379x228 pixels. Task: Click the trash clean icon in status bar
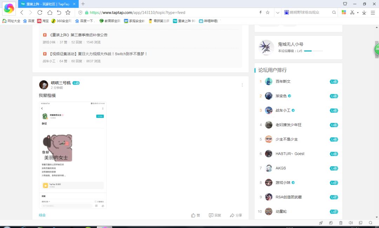pyautogui.click(x=341, y=223)
